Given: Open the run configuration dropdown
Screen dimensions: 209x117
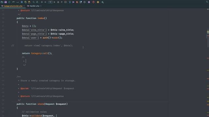Looking at the screenshot, I should [50, 2].
